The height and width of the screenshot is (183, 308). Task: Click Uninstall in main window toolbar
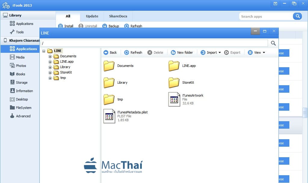(88, 26)
